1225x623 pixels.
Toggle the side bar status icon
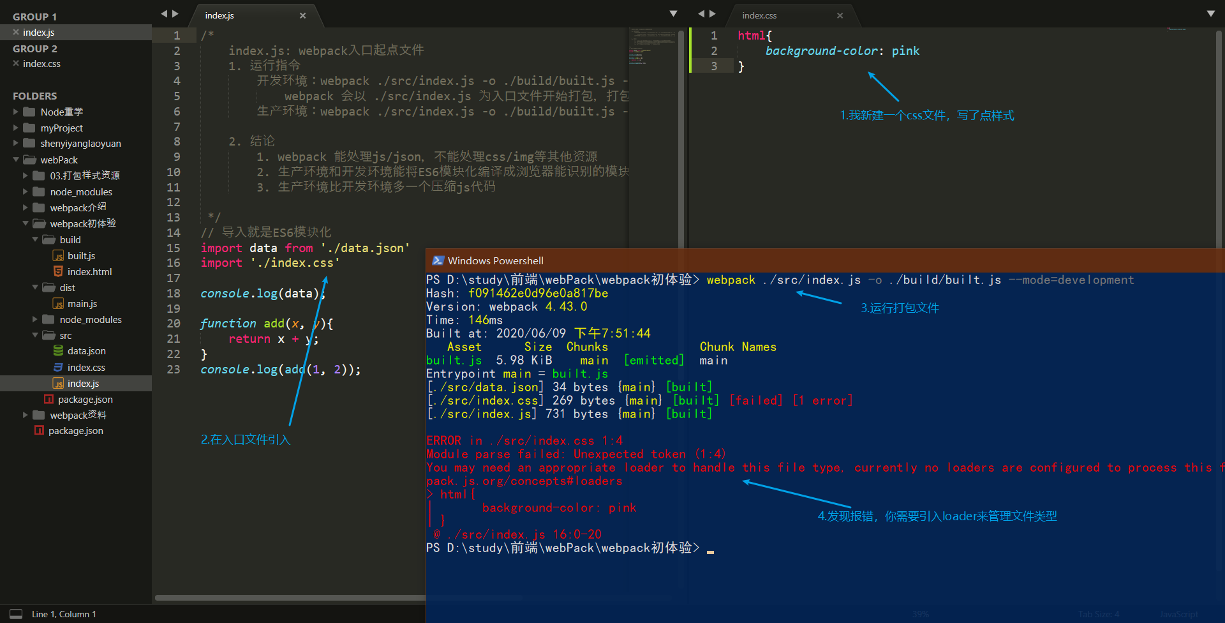pos(16,614)
